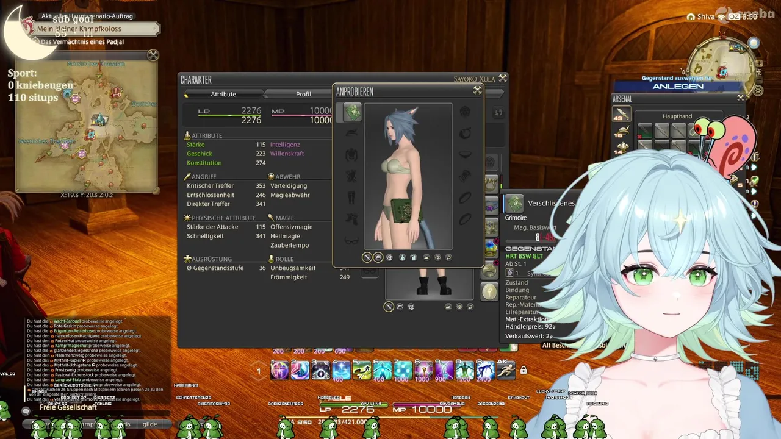Select the gilde chat tab
The width and height of the screenshot is (781, 439).
tap(149, 424)
